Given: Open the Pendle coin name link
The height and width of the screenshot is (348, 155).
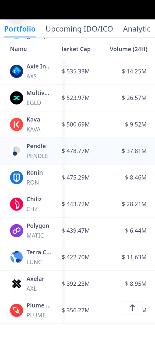Looking at the screenshot, I should [36, 146].
